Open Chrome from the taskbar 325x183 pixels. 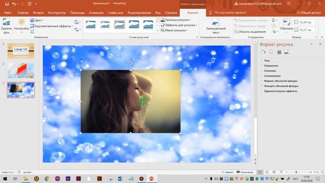(47, 178)
